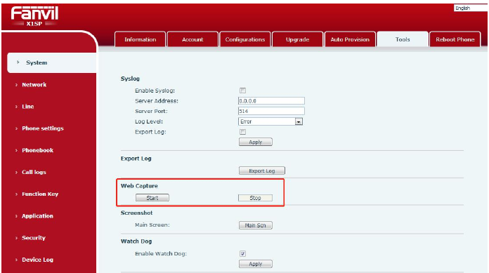The width and height of the screenshot is (489, 273).
Task: Toggle the Export Log checkbox
Action: [242, 132]
